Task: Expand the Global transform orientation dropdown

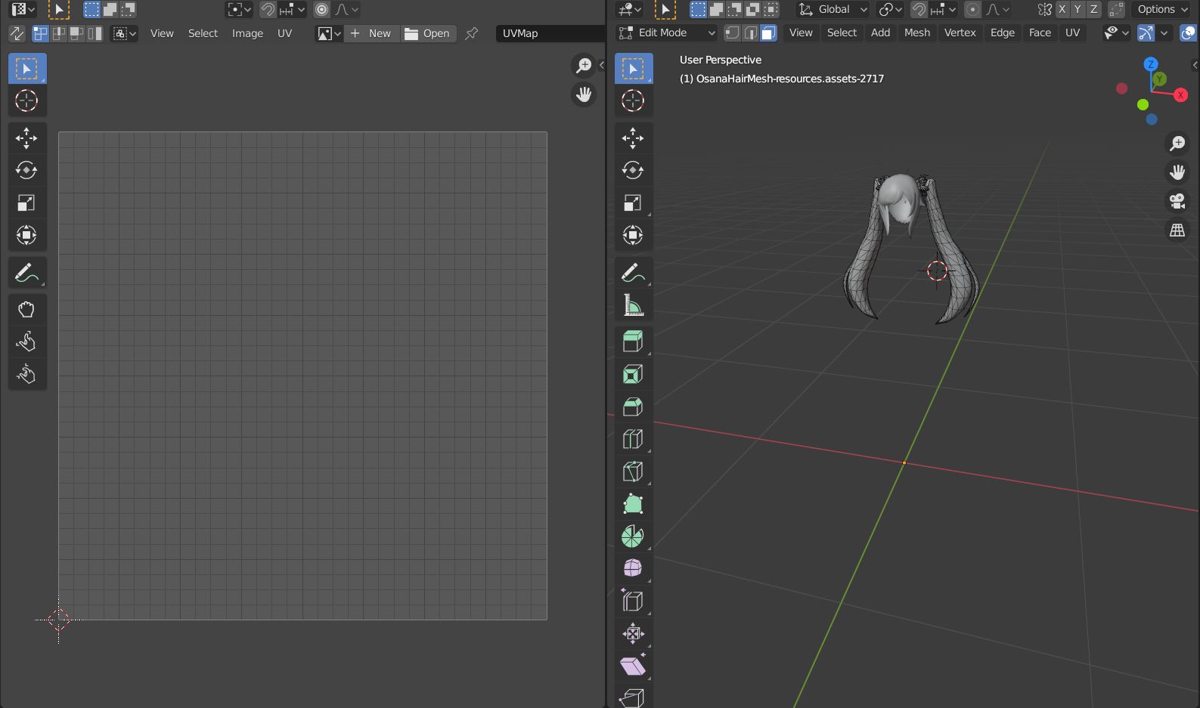Action: [833, 10]
